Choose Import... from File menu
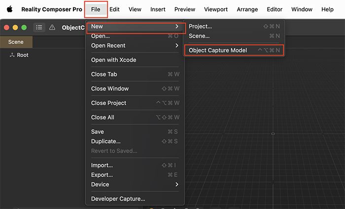Image resolution: width=345 pixels, height=209 pixels. coord(135,165)
